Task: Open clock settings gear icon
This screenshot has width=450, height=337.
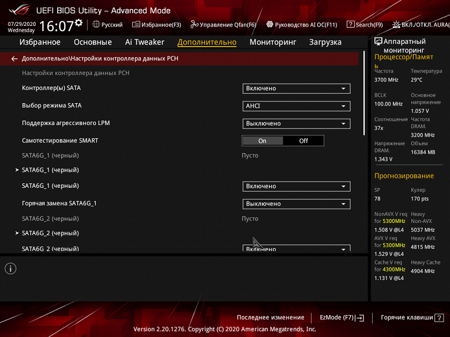Action: (78, 22)
